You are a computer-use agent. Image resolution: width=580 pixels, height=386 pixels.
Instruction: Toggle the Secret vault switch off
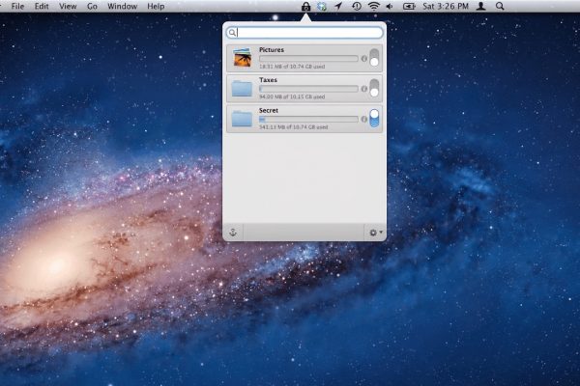tap(374, 118)
